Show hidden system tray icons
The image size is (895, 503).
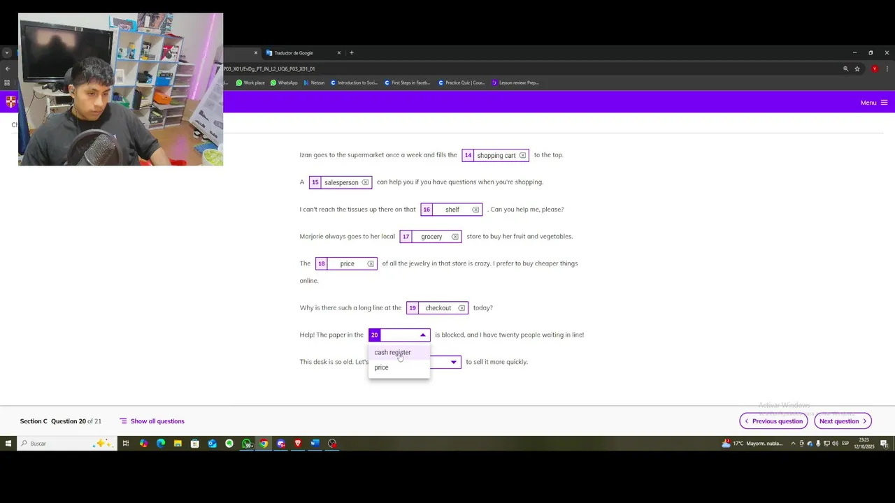pos(793,444)
